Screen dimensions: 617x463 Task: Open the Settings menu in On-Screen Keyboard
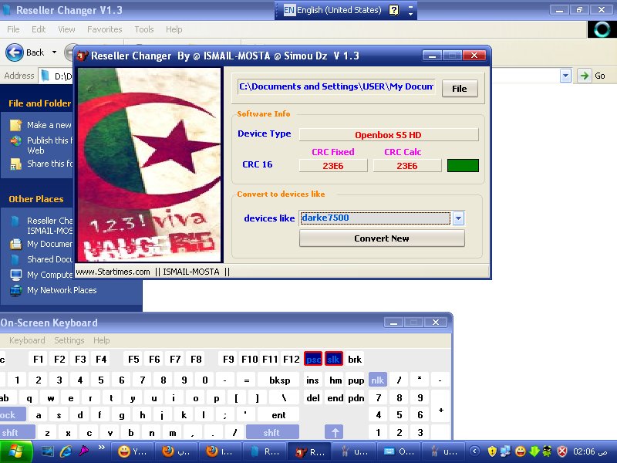pyautogui.click(x=69, y=340)
